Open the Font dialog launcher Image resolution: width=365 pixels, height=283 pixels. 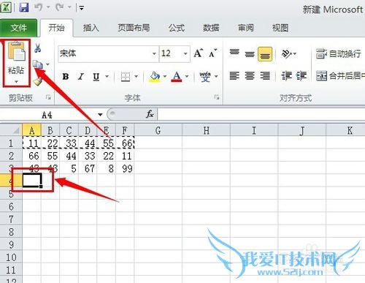pyautogui.click(x=217, y=97)
